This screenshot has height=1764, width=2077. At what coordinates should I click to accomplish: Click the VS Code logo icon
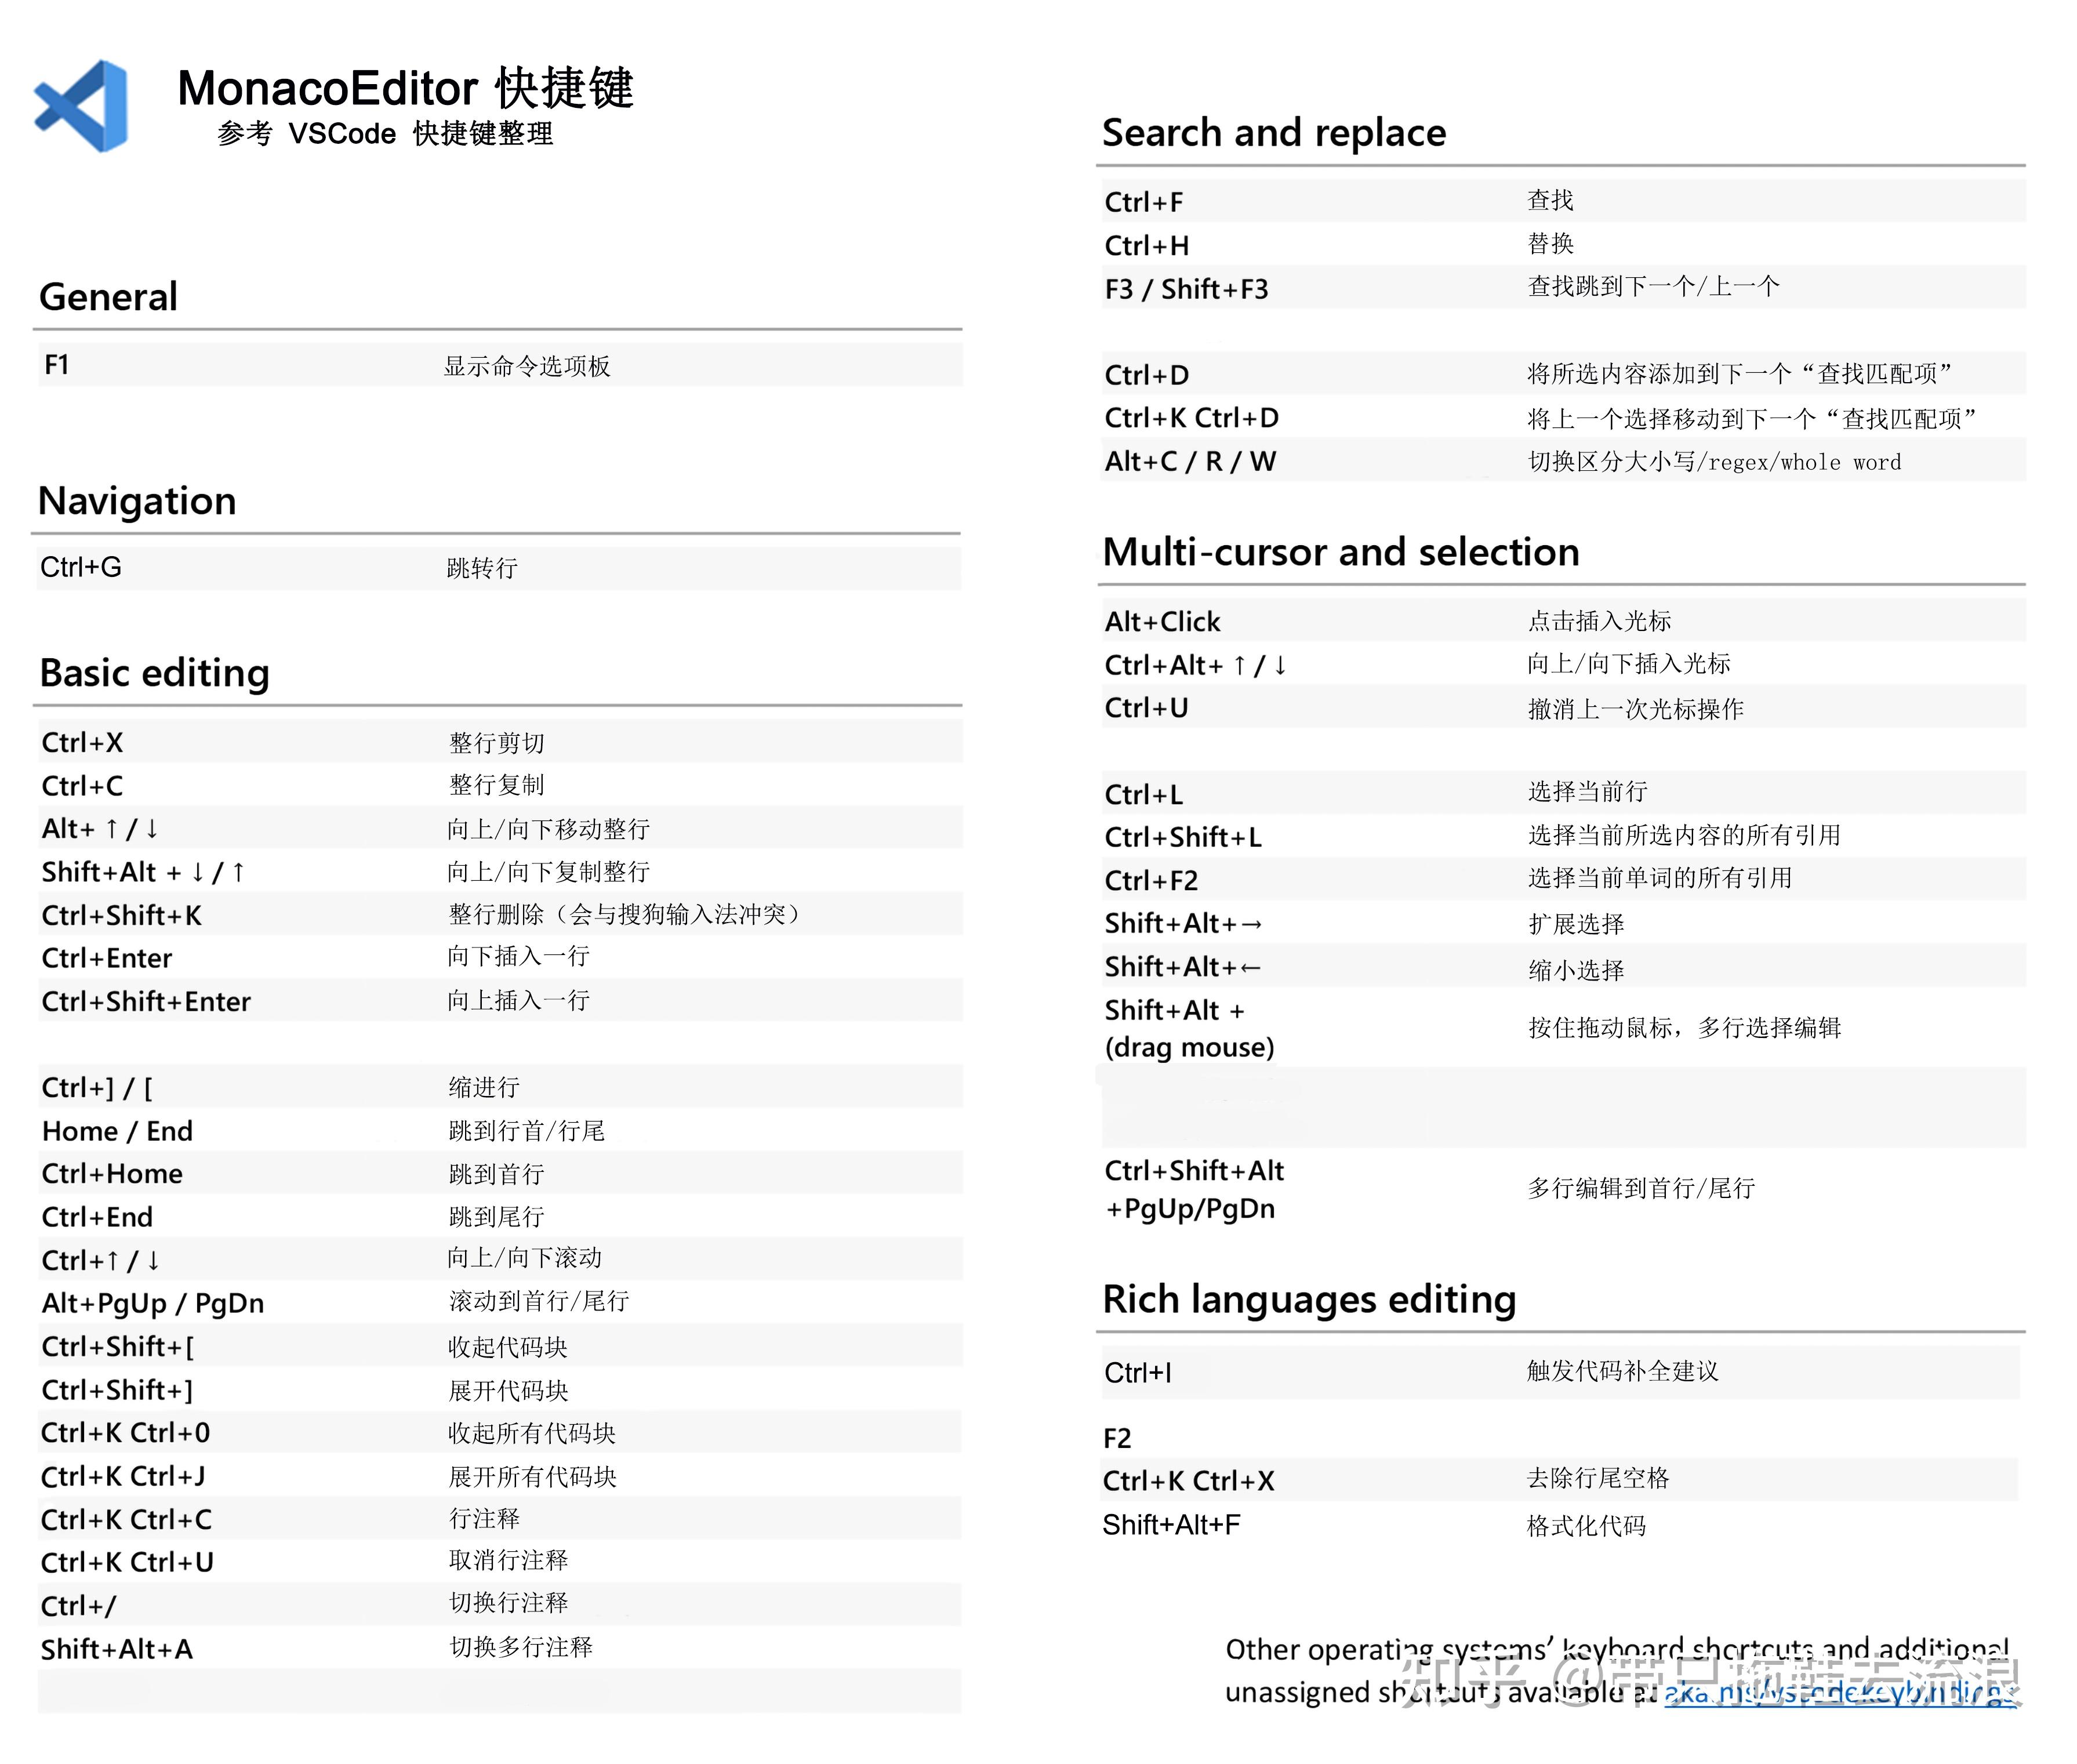pyautogui.click(x=82, y=106)
